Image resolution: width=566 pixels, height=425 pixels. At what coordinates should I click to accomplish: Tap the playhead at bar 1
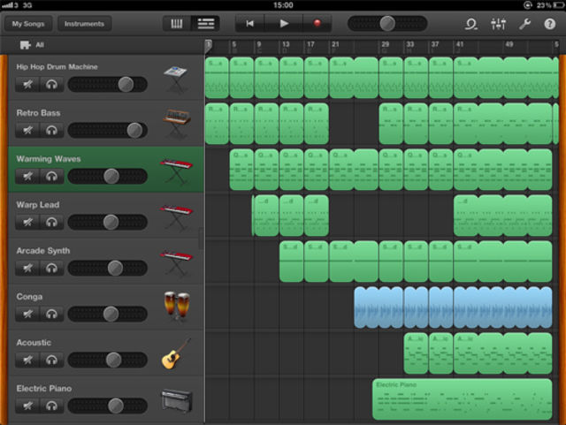[x=209, y=46]
